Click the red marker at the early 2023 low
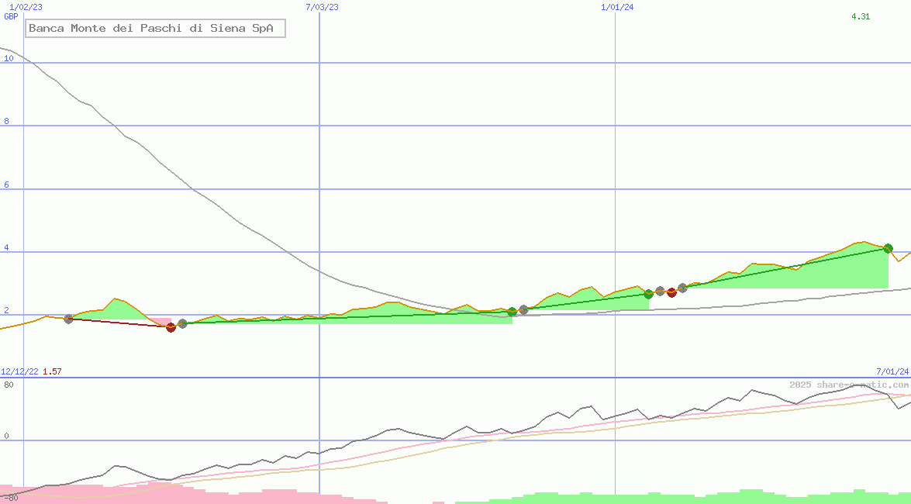The height and width of the screenshot is (504, 911). click(x=171, y=326)
